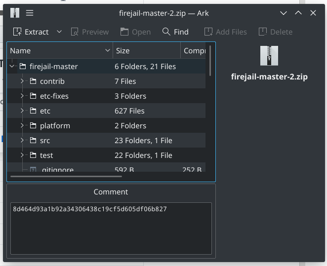Screen dimensions: 327x266
Task: Click the Comment heading label
Action: (111, 192)
